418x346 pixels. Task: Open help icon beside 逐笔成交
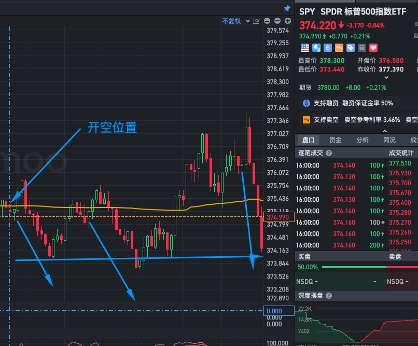pos(329,153)
